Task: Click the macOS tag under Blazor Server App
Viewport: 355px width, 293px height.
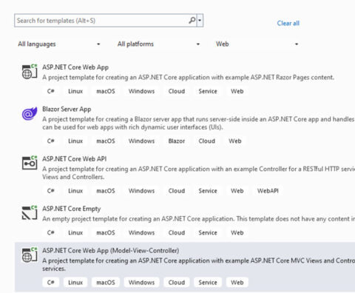Action: 106,141
